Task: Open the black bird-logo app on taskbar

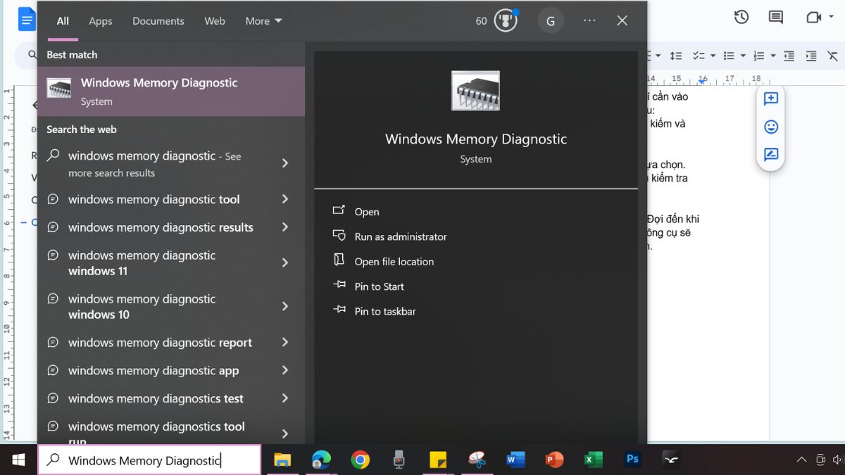Action: tap(672, 460)
